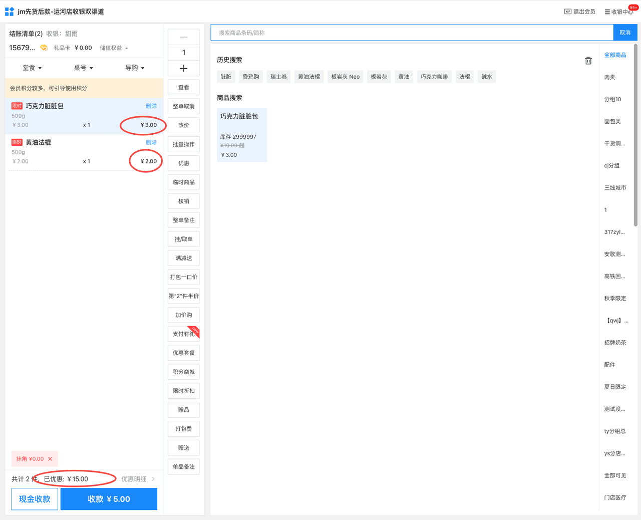
Task: Click the 储值权益 label
Action: (111, 48)
